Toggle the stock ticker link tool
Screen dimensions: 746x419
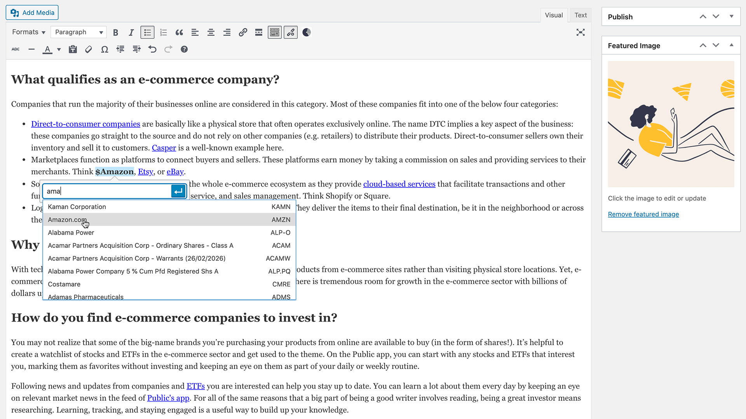click(x=291, y=32)
